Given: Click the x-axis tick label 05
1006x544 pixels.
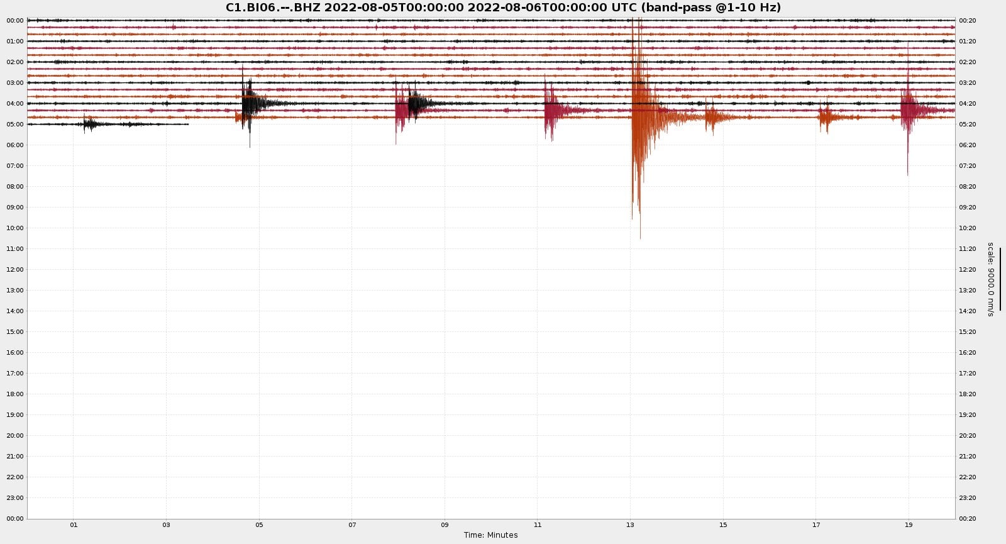Looking at the screenshot, I should pyautogui.click(x=259, y=525).
